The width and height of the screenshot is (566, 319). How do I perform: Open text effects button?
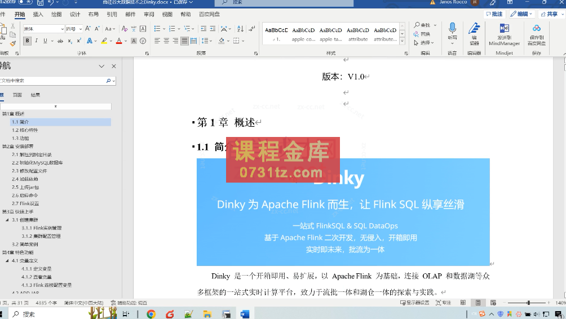tap(90, 41)
